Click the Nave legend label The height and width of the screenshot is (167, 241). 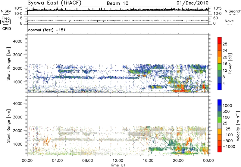(x=229, y=21)
